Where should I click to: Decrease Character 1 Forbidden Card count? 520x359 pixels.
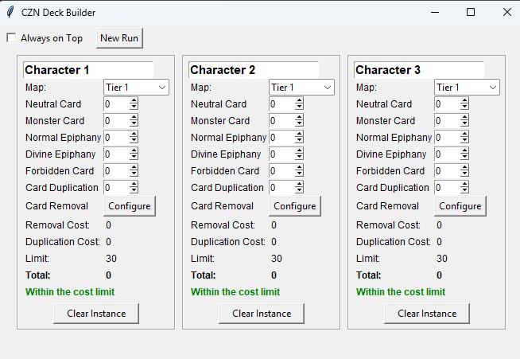[134, 174]
